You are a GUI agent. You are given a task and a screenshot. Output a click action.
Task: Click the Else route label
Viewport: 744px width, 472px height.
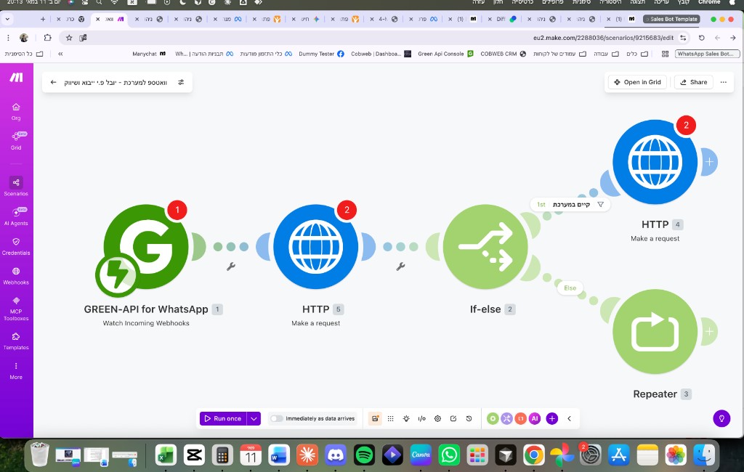(x=570, y=288)
